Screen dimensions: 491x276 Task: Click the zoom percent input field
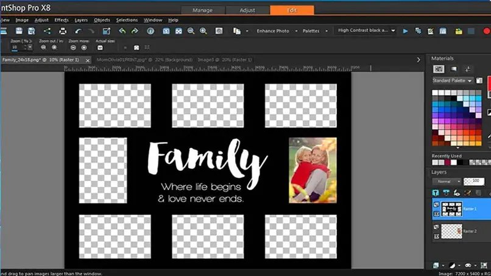tap(15, 48)
